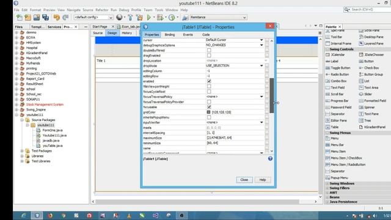
Task: Click the maximumSize value field
Action: click(235, 137)
